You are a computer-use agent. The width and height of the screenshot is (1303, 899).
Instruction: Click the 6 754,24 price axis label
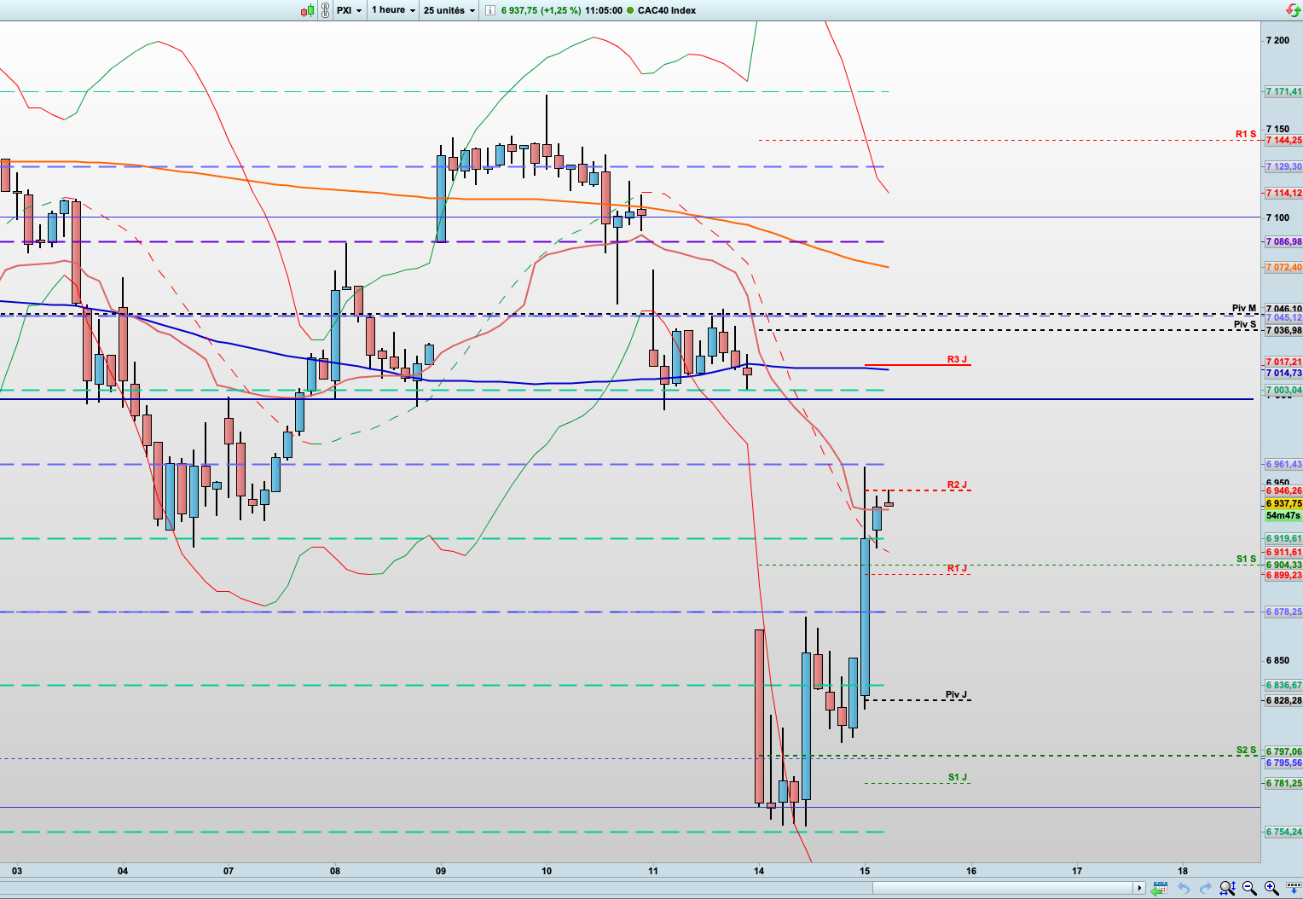point(1283,832)
